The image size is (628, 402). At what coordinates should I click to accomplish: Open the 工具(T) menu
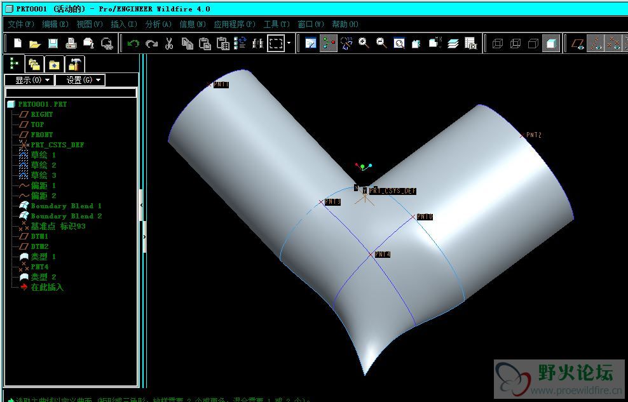(276, 24)
